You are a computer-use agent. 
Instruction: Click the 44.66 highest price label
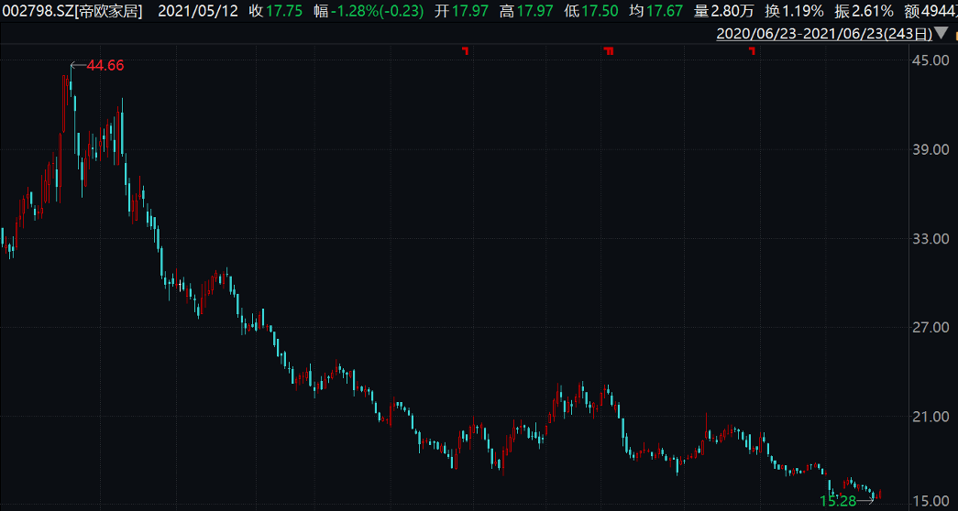pyautogui.click(x=105, y=65)
